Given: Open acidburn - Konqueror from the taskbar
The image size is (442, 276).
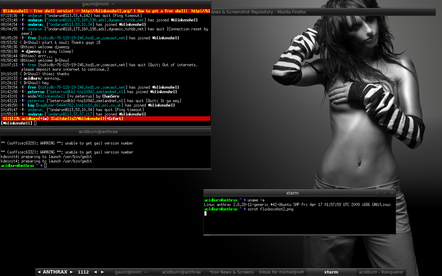Looking at the screenshot, I should pyautogui.click(x=381, y=272).
